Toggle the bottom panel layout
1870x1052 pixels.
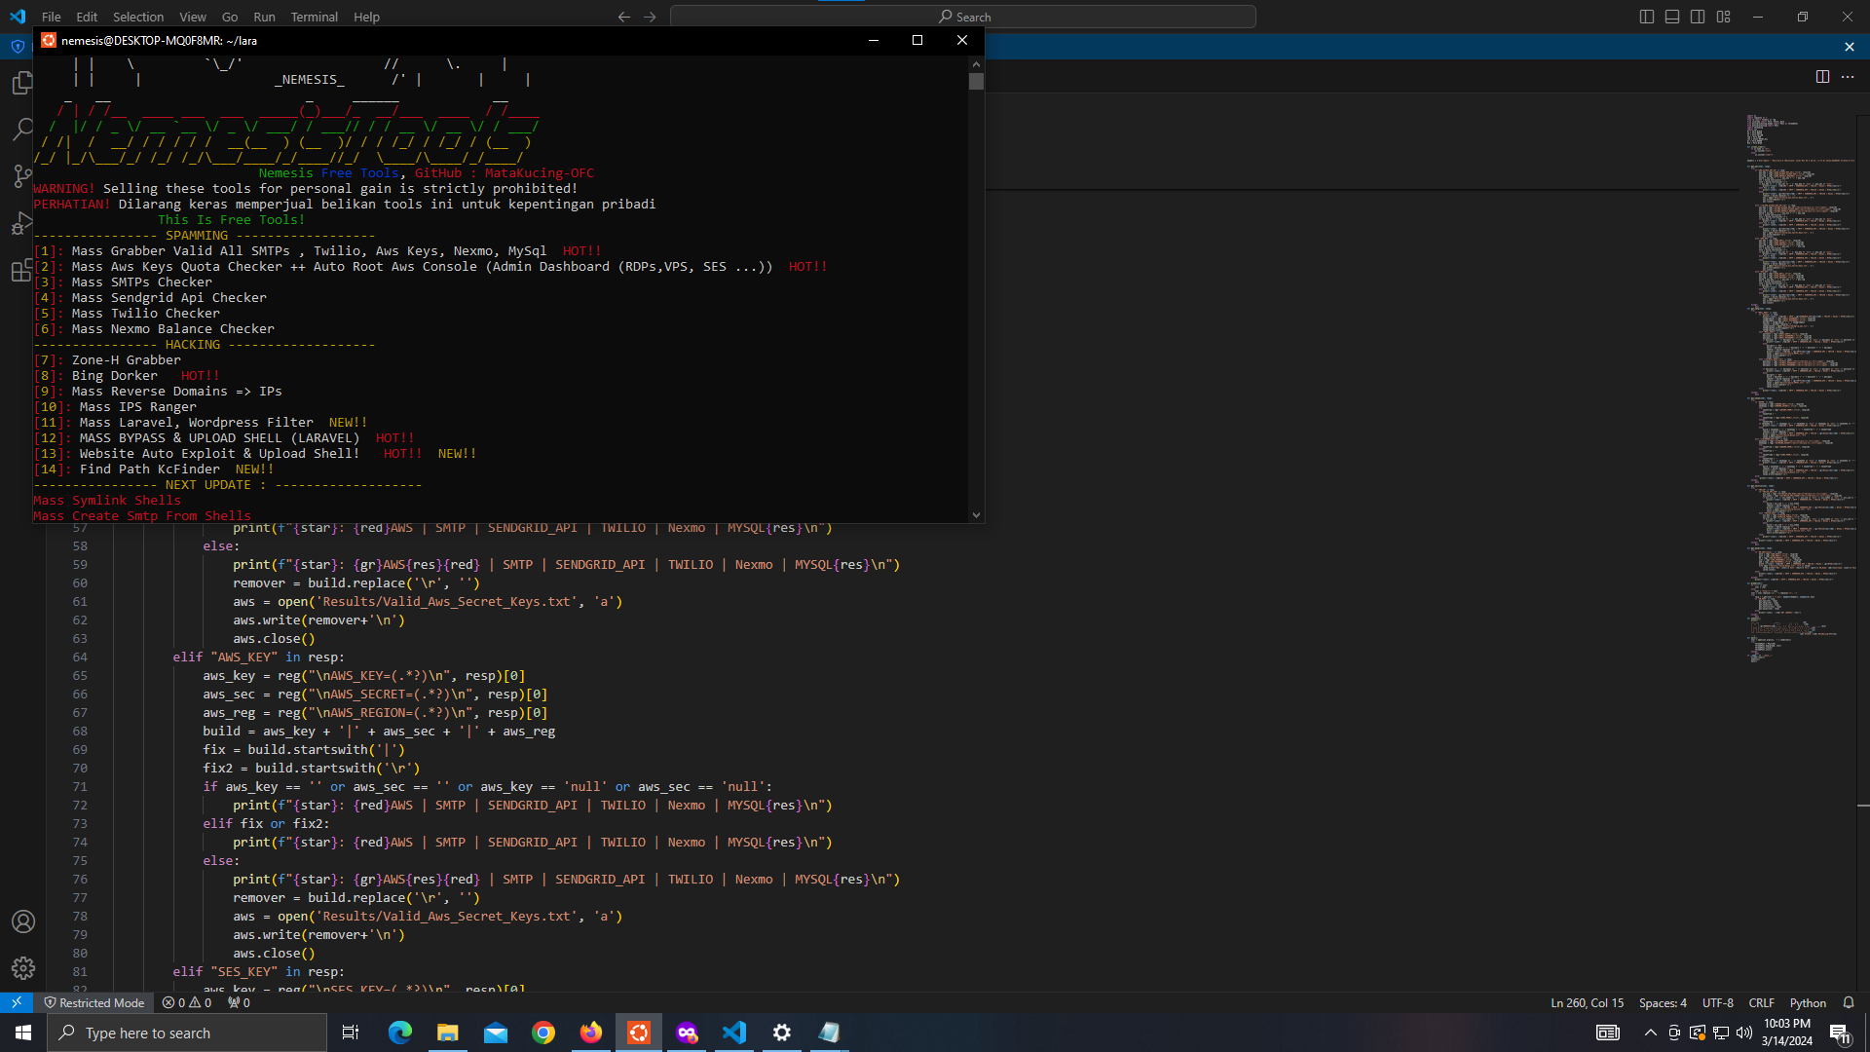(1672, 17)
